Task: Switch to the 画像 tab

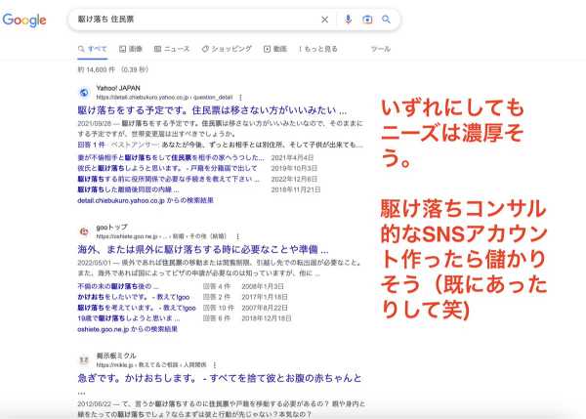Action: click(x=131, y=49)
